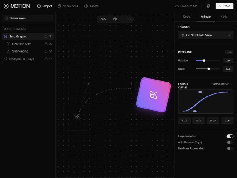The height and width of the screenshot is (178, 237).
Task: Lock the Hero Graphic layer
Action: 46,36
